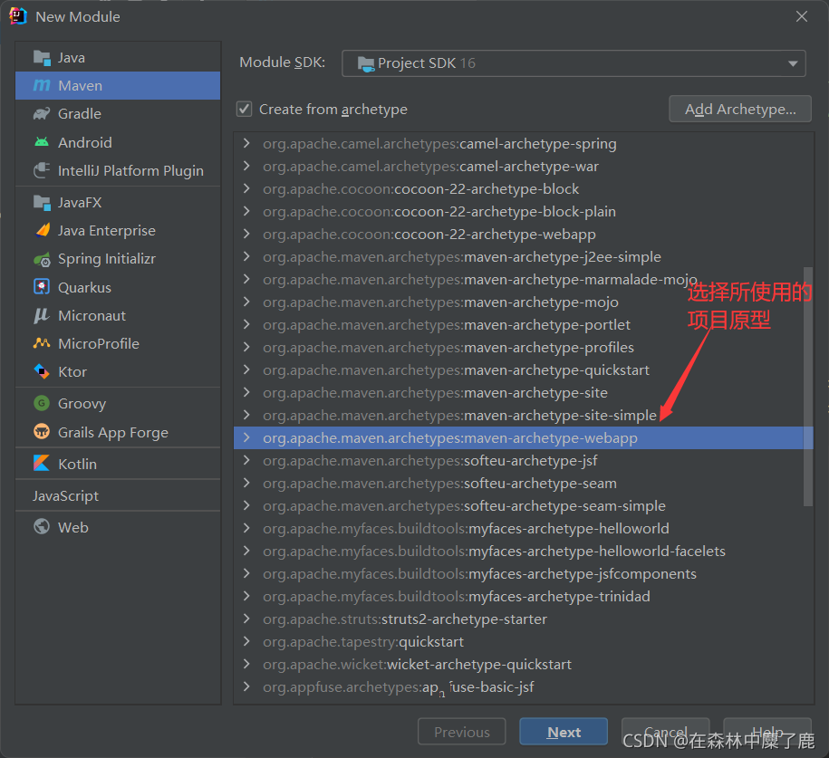Expand camel-archetype-war entry
The image size is (829, 758).
(246, 166)
